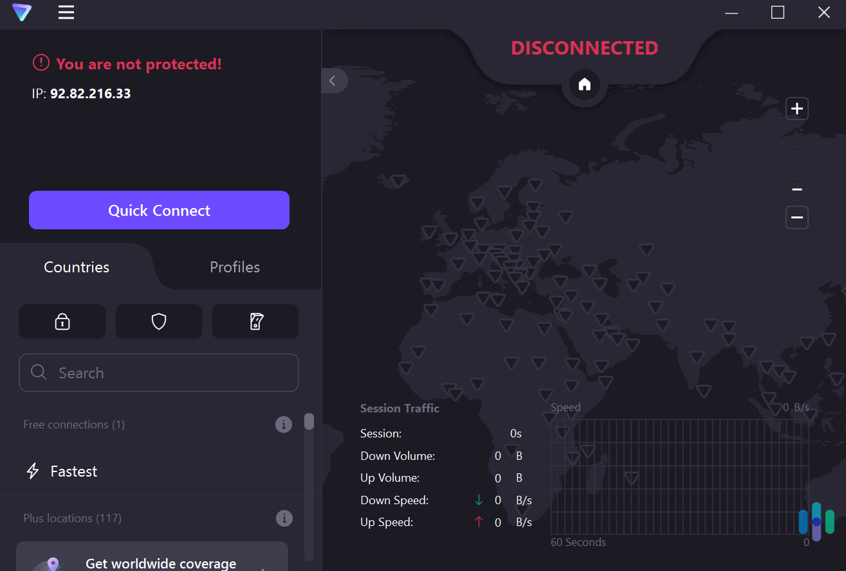The width and height of the screenshot is (846, 571).
Task: Click the Proton VPN logo
Action: (22, 12)
